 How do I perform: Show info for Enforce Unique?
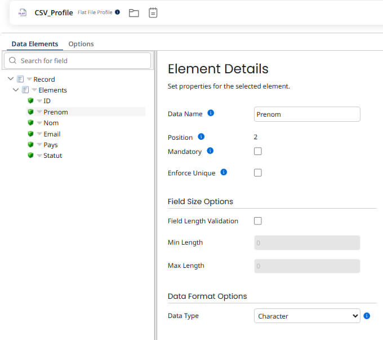pos(224,173)
